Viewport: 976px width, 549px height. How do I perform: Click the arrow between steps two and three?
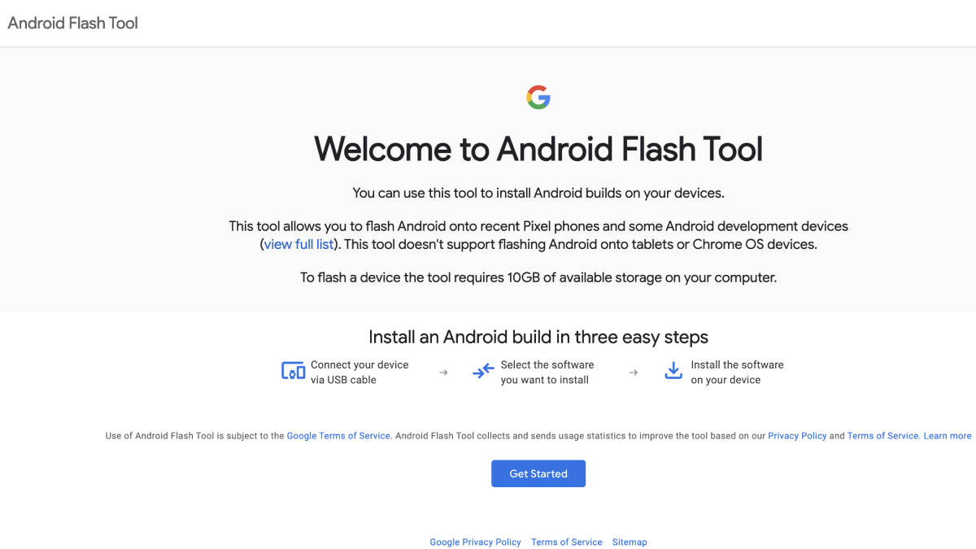(634, 371)
